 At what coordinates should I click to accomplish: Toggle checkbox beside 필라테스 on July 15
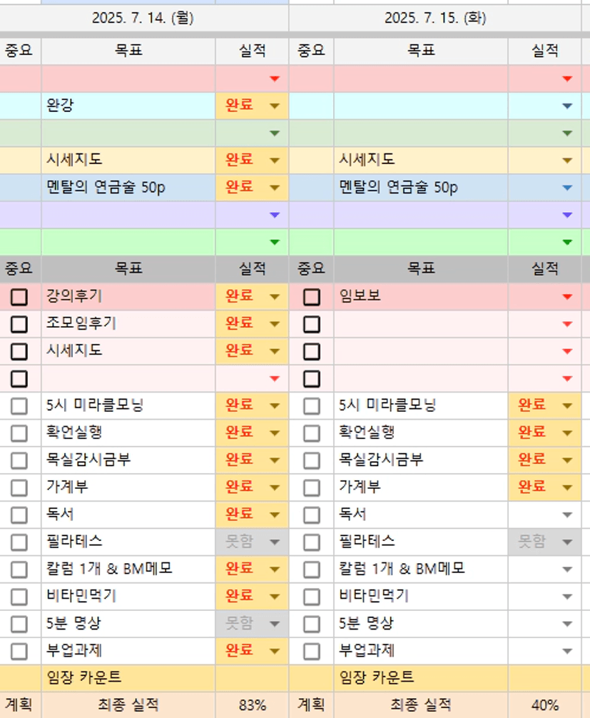(312, 542)
